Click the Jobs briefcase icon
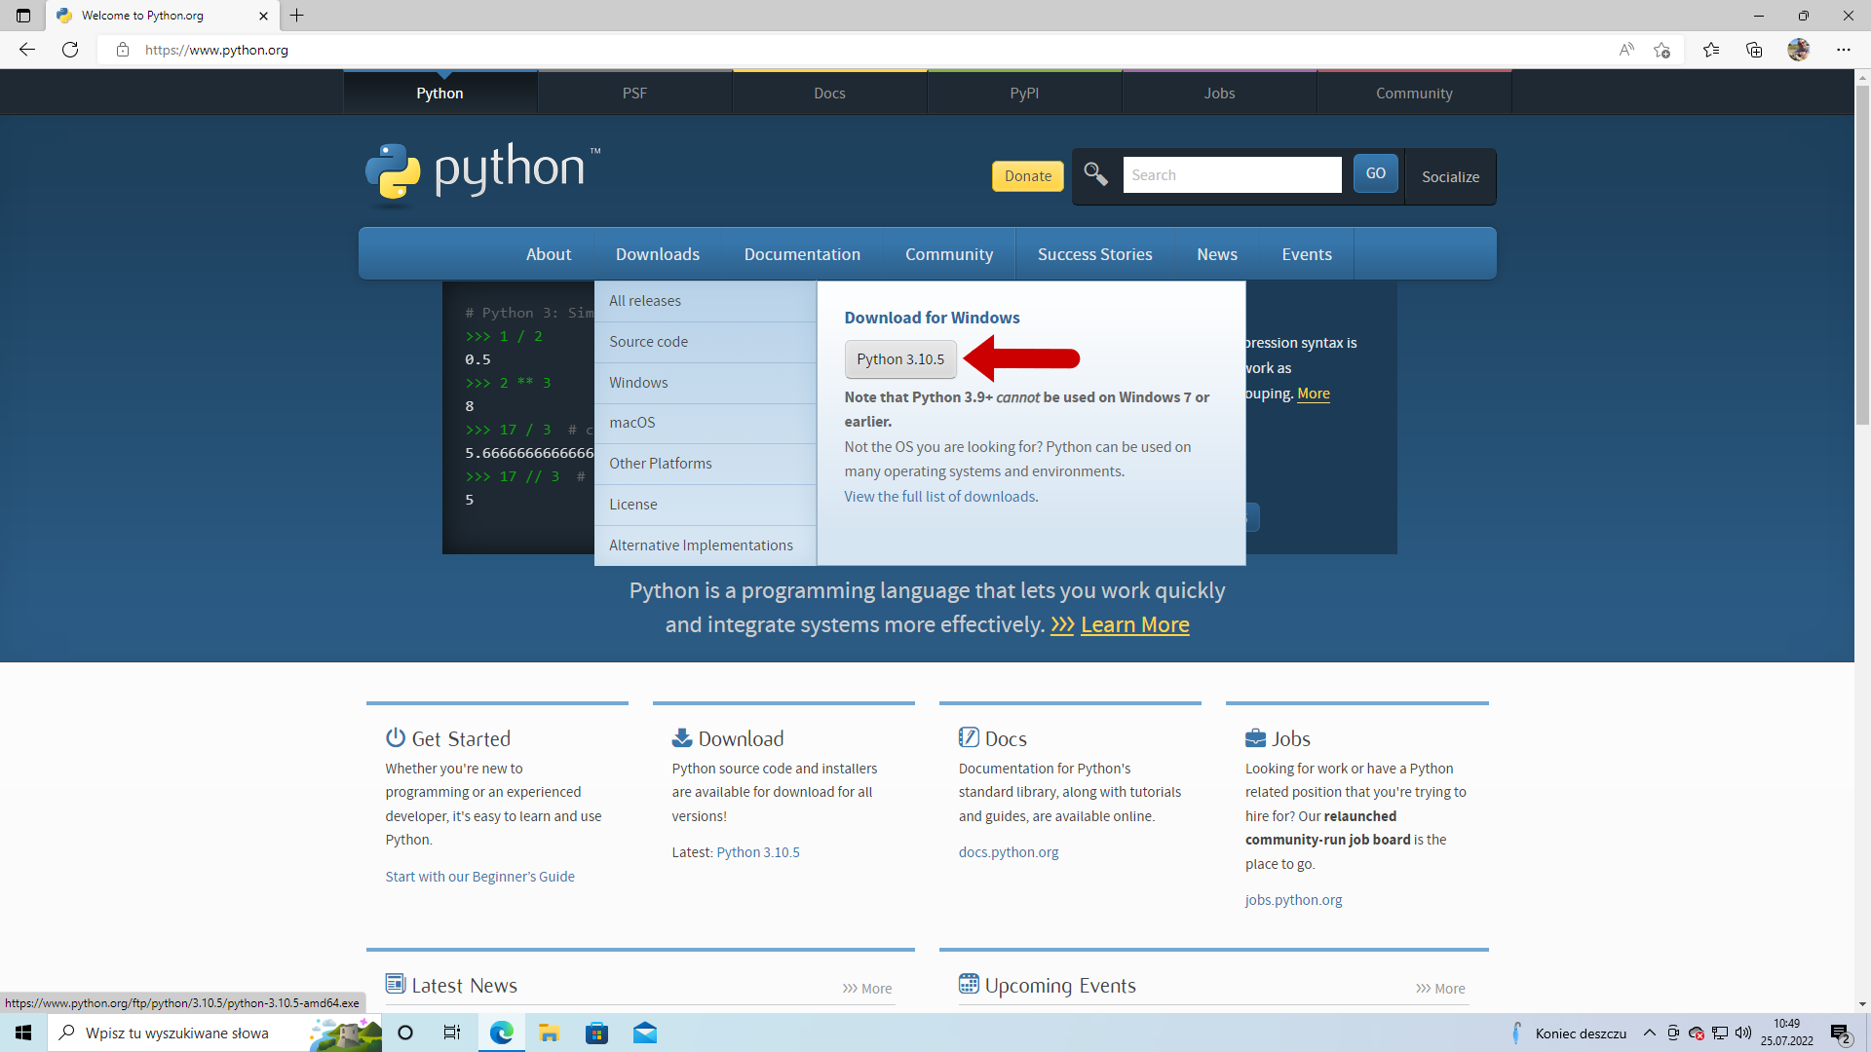 (x=1256, y=737)
